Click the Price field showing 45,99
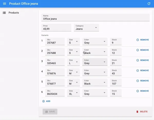This screenshot has height=120, width=154. click(x=56, y=29)
